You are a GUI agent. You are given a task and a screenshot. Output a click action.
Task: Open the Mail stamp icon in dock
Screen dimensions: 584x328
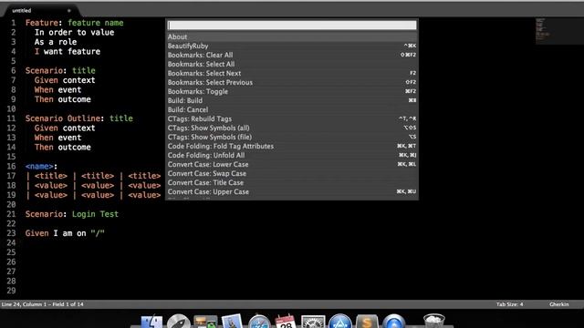point(232,322)
